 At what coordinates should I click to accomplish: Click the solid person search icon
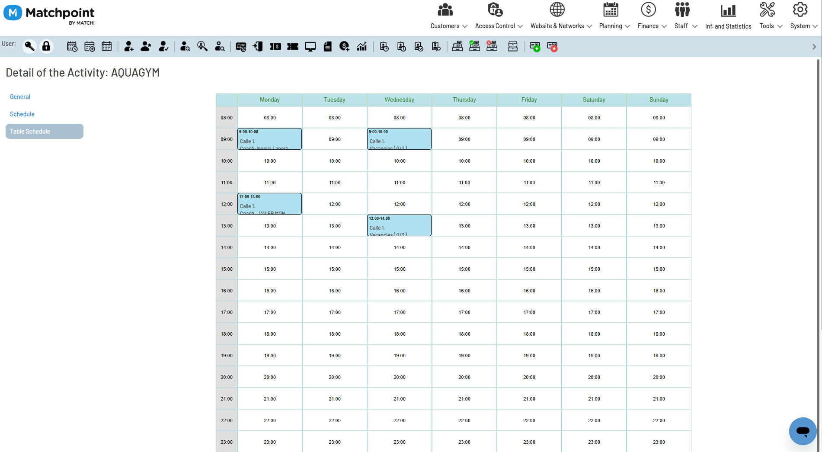pos(185,46)
